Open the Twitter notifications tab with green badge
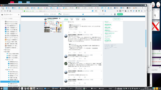This screenshot has width=161, height=90. coord(60,14)
